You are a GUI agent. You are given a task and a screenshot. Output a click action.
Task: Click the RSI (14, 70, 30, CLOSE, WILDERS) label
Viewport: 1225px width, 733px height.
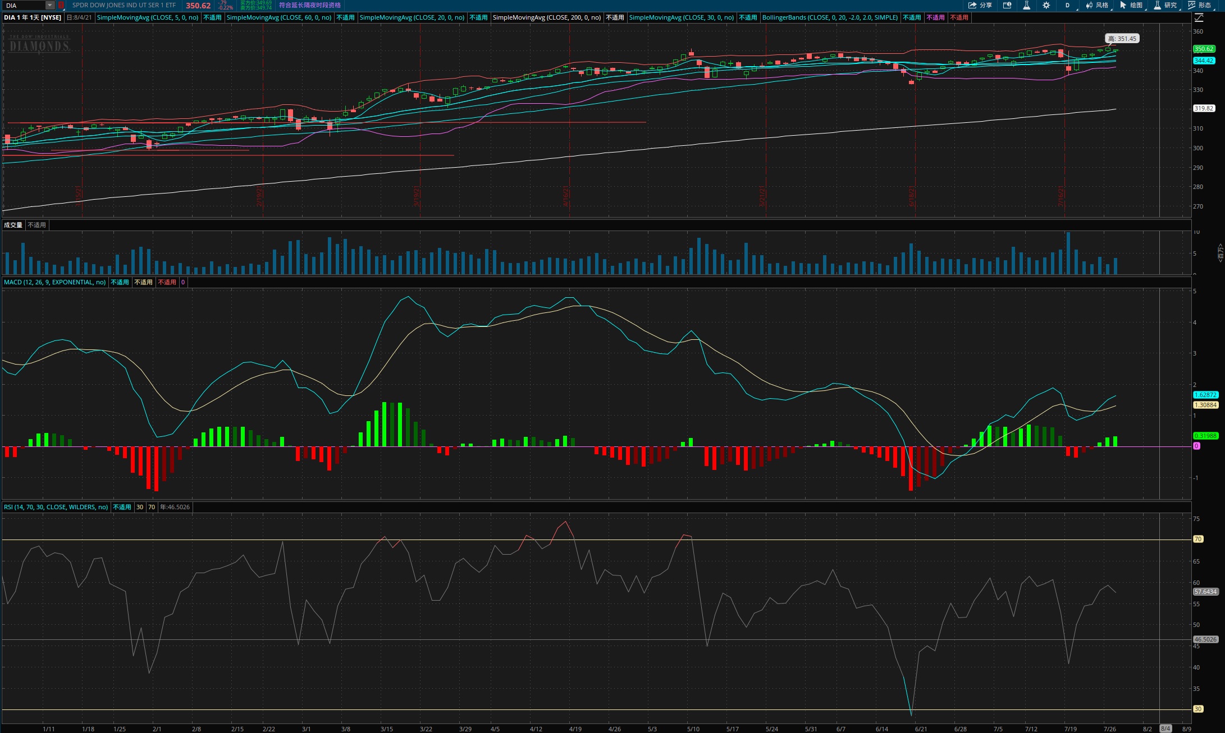[x=56, y=507]
